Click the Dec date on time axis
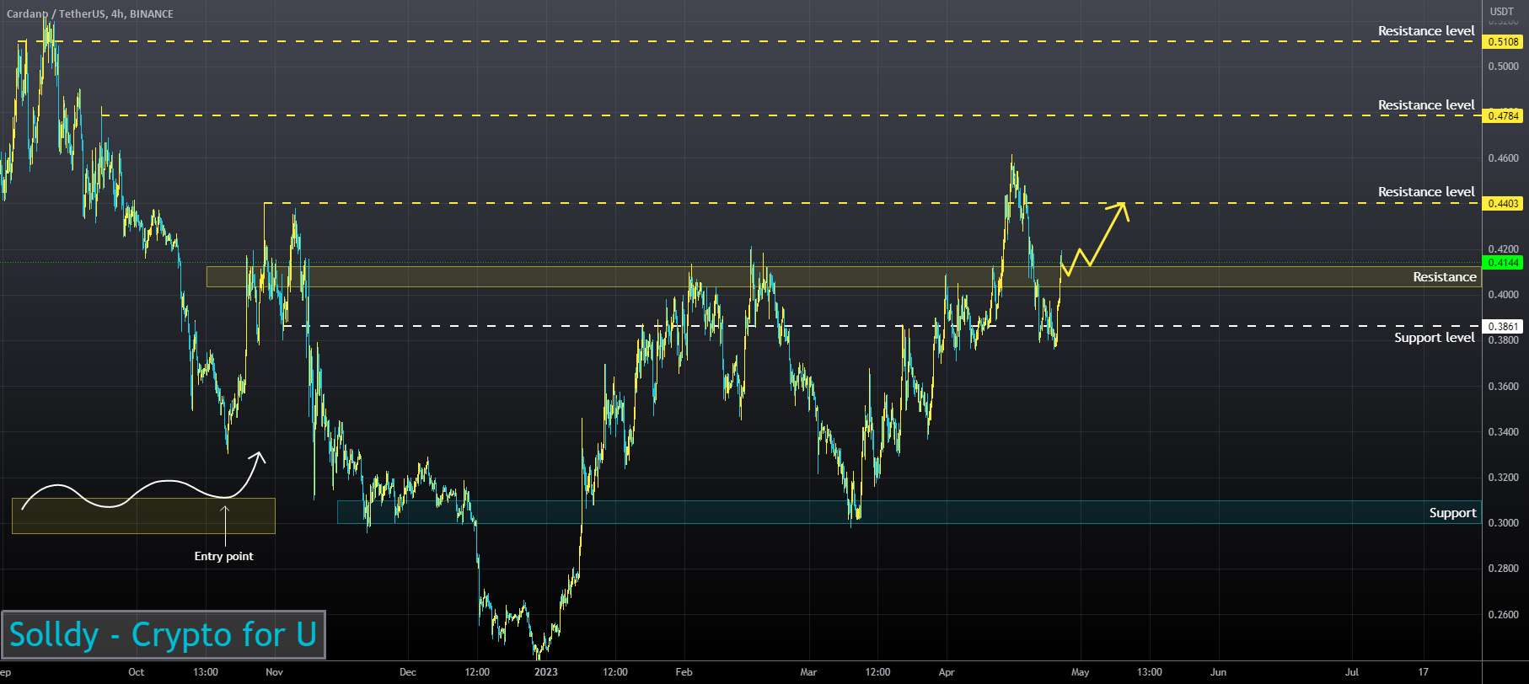The height and width of the screenshot is (684, 1529). (407, 672)
